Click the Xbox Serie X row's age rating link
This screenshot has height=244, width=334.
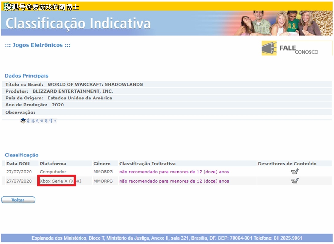(174, 181)
